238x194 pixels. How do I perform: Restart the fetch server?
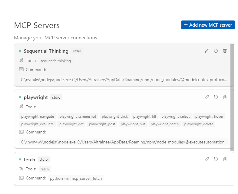tap(216, 159)
